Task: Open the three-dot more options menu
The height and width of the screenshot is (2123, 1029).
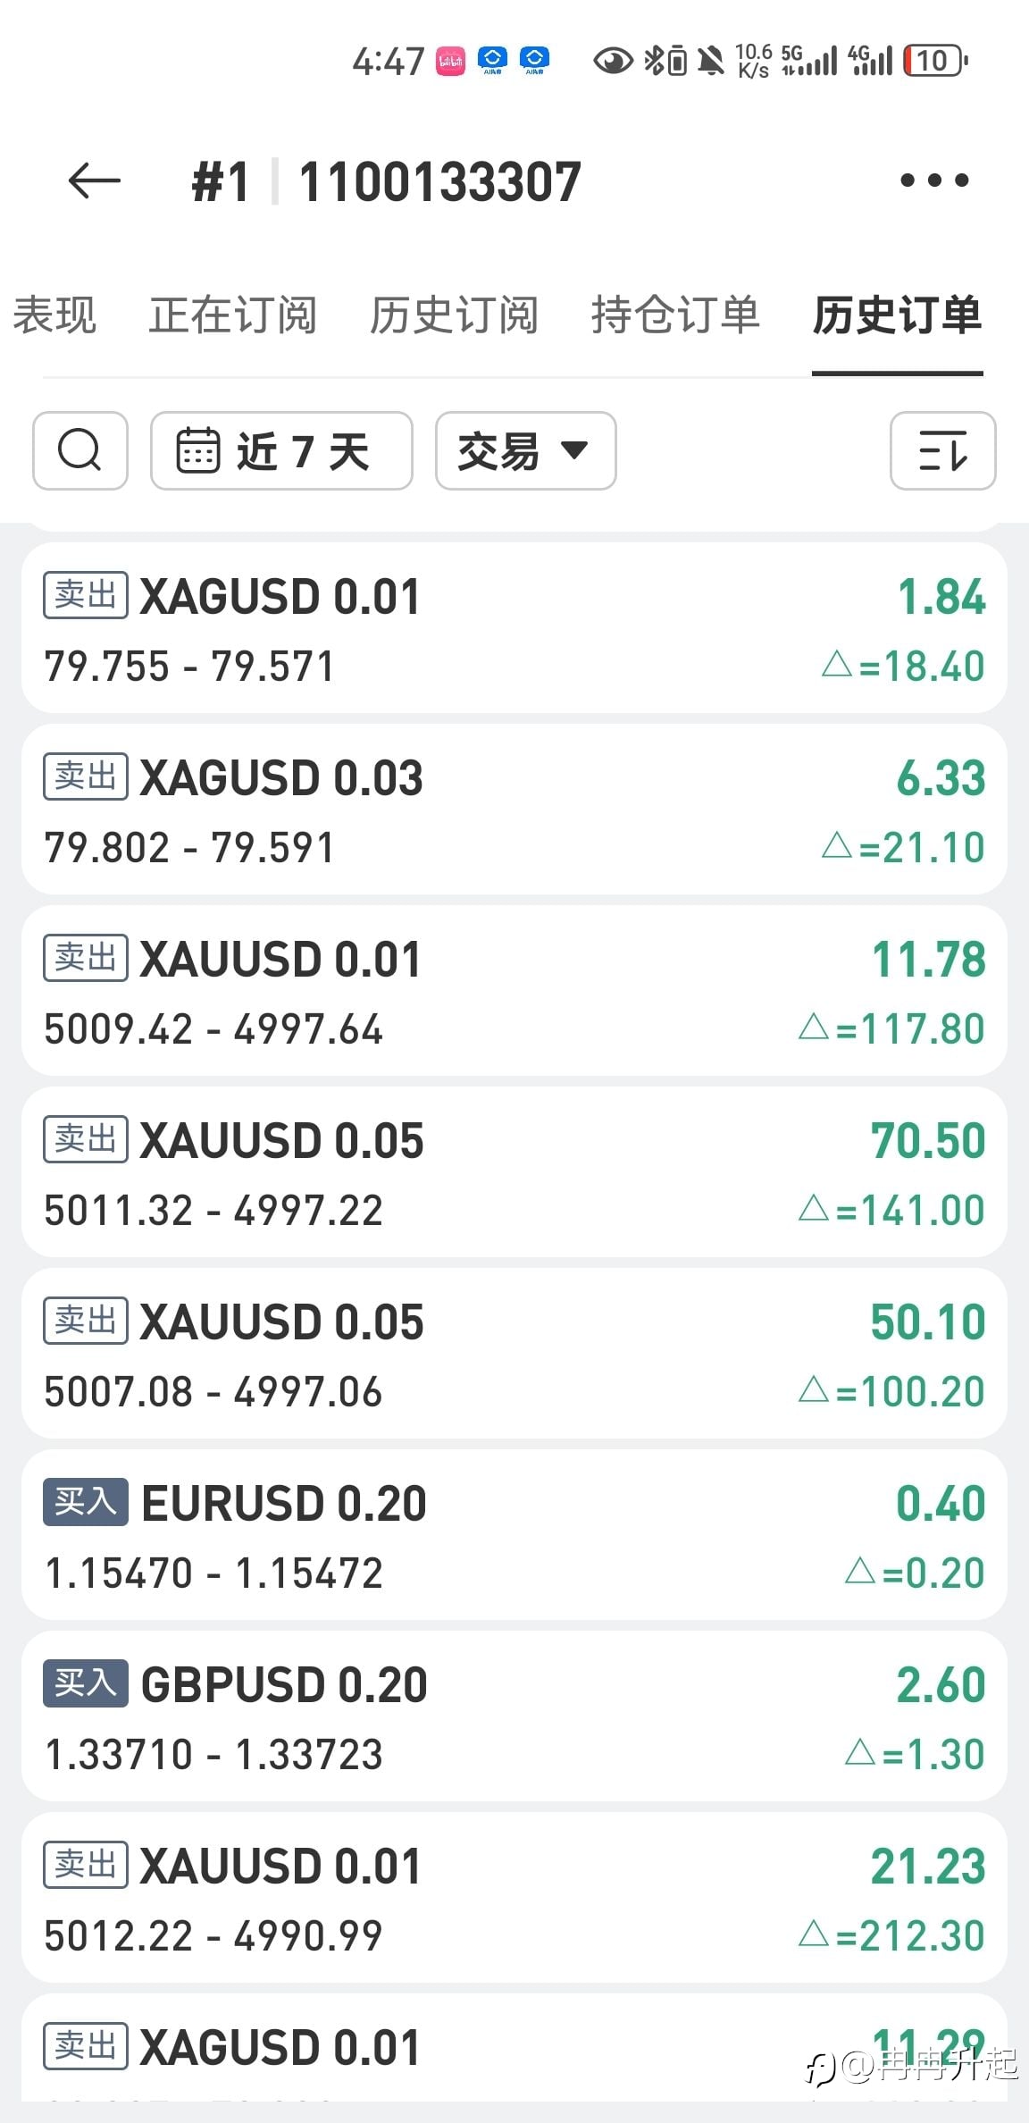Action: pyautogui.click(x=934, y=180)
